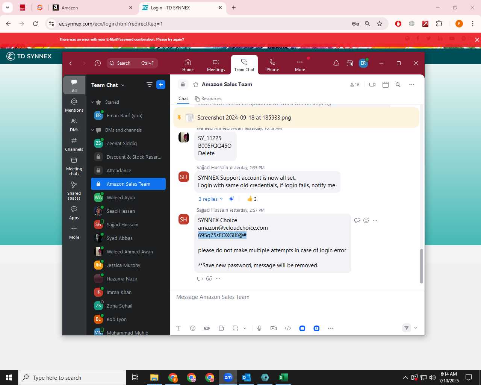Viewport: 481px width, 385px height.
Task: Close the red login error banner
Action: tap(477, 39)
